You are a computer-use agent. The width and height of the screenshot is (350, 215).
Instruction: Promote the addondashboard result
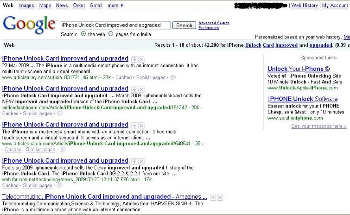[134, 89]
